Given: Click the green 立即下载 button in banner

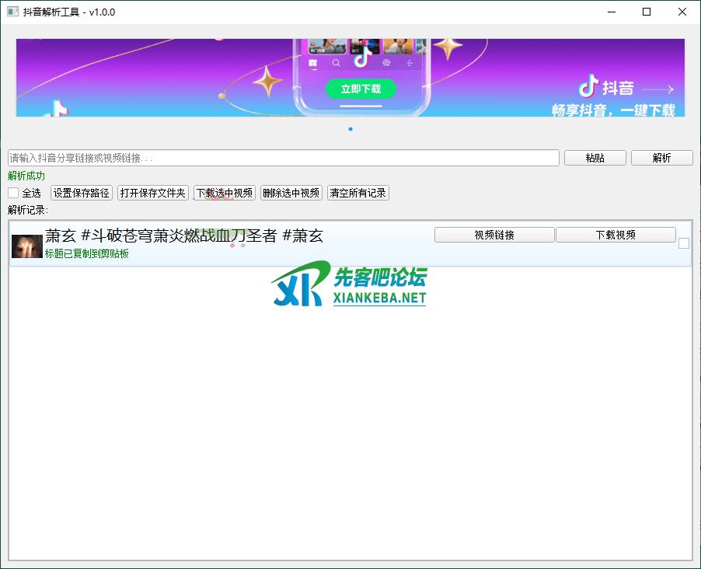Looking at the screenshot, I should [x=361, y=89].
